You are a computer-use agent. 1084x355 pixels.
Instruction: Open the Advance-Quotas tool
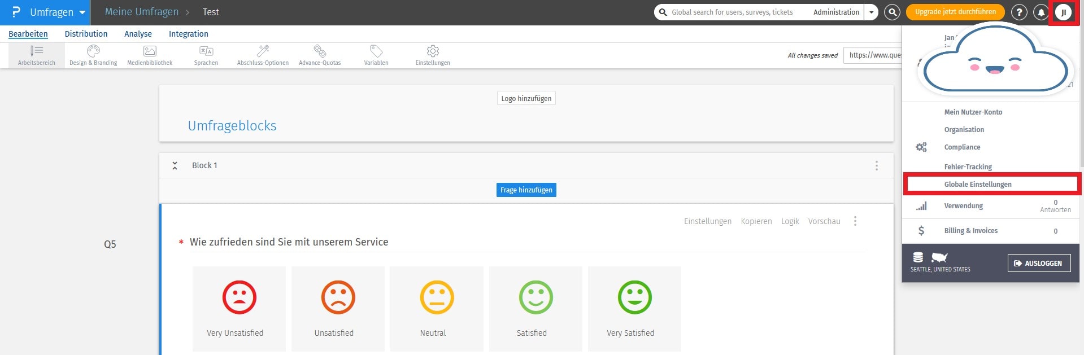click(x=320, y=55)
